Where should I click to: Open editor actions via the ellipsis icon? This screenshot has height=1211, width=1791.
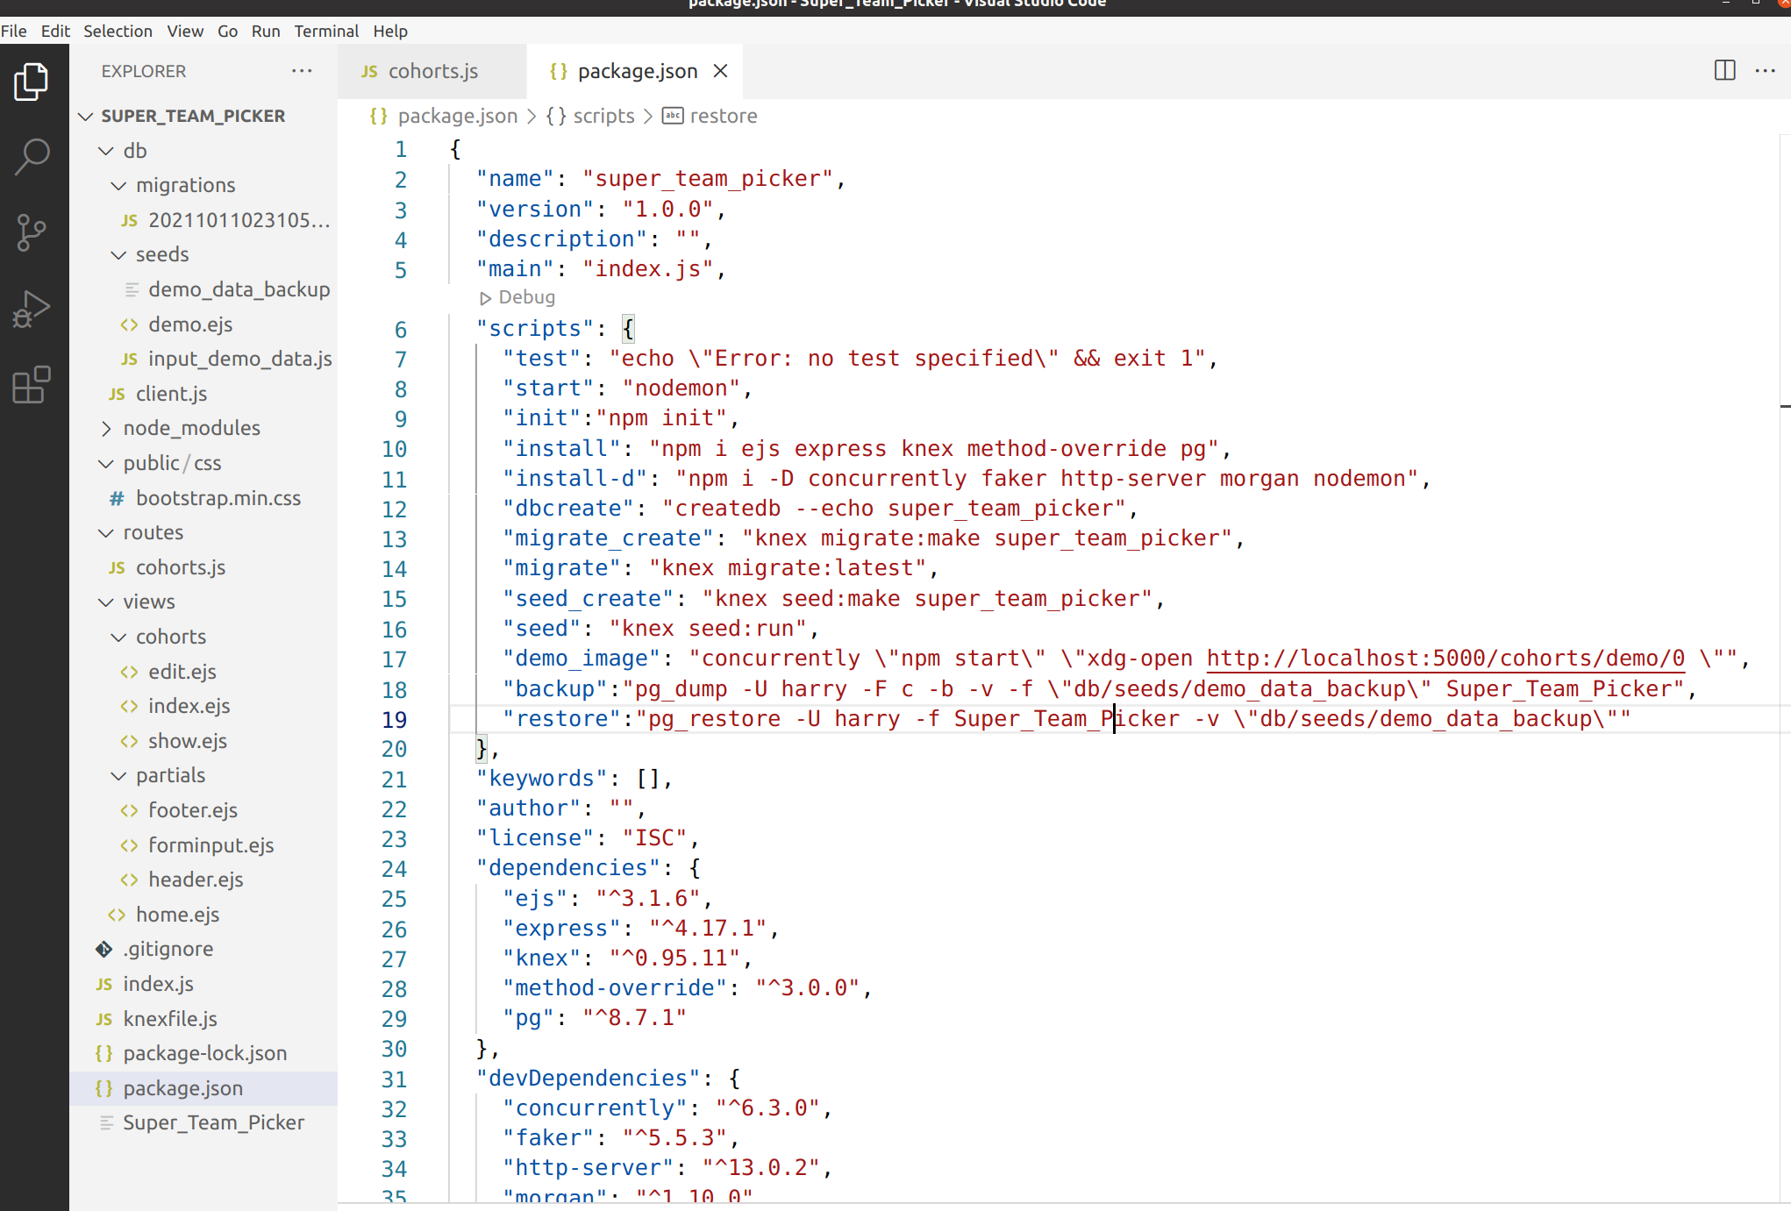(1766, 70)
